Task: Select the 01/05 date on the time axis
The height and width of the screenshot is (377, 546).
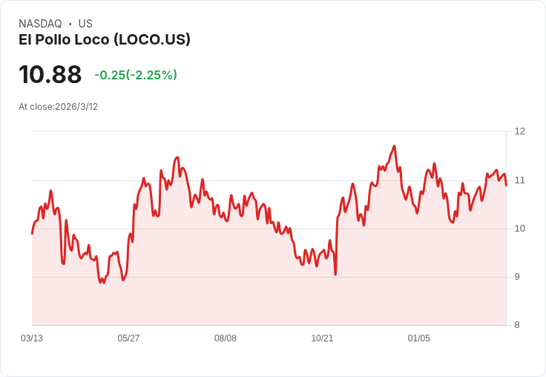Action: [419, 338]
